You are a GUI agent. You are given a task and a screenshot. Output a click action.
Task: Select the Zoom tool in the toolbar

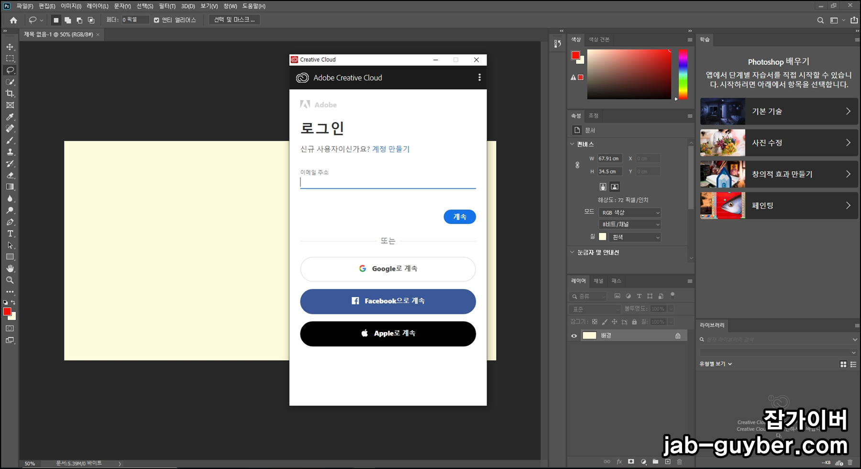(10, 280)
